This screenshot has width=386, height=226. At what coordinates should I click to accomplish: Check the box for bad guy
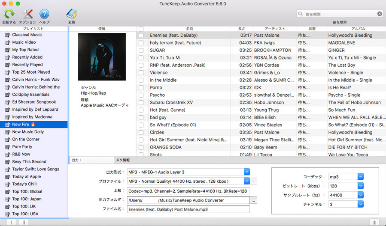[141, 118]
